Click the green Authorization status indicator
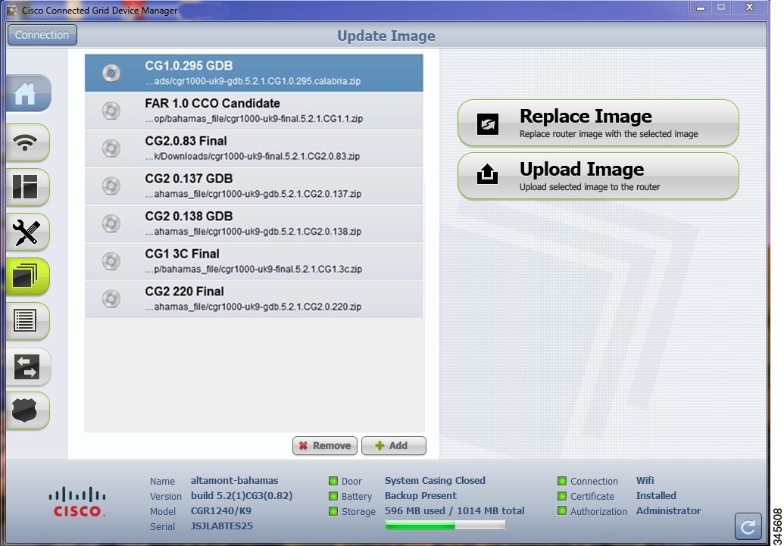Screen dimensions: 784x546 point(562,511)
